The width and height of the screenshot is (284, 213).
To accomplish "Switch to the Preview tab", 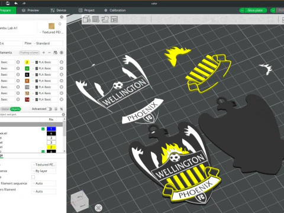I will pyautogui.click(x=30, y=10).
